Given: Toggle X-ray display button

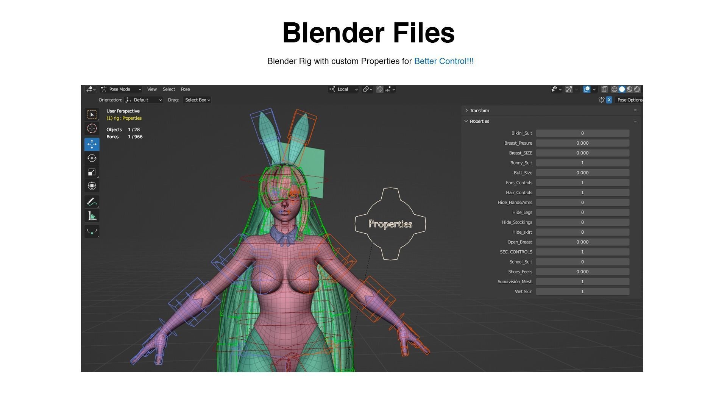Looking at the screenshot, I should 604,89.
